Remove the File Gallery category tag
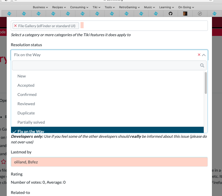 click(15, 26)
